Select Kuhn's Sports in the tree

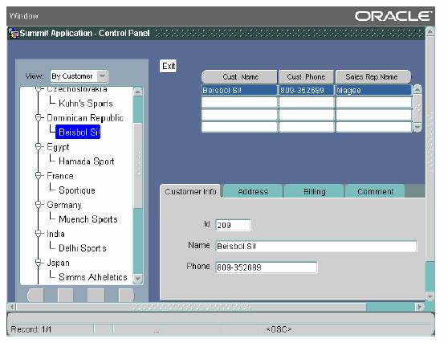(85, 103)
